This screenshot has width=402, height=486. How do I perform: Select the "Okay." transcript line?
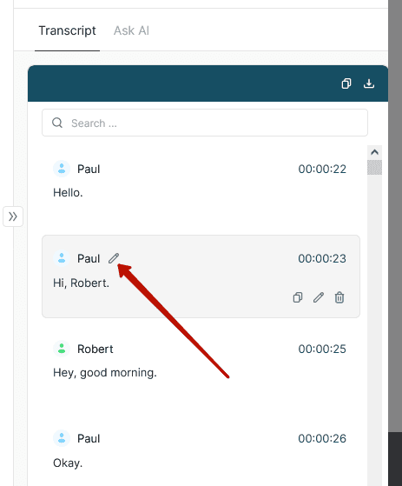68,463
